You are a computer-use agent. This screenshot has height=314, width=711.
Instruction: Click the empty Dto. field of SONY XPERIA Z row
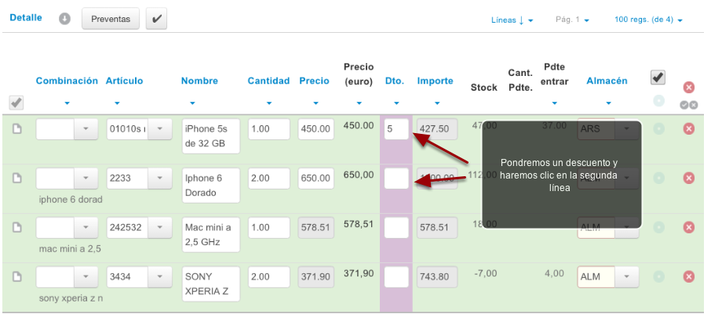[396, 276]
